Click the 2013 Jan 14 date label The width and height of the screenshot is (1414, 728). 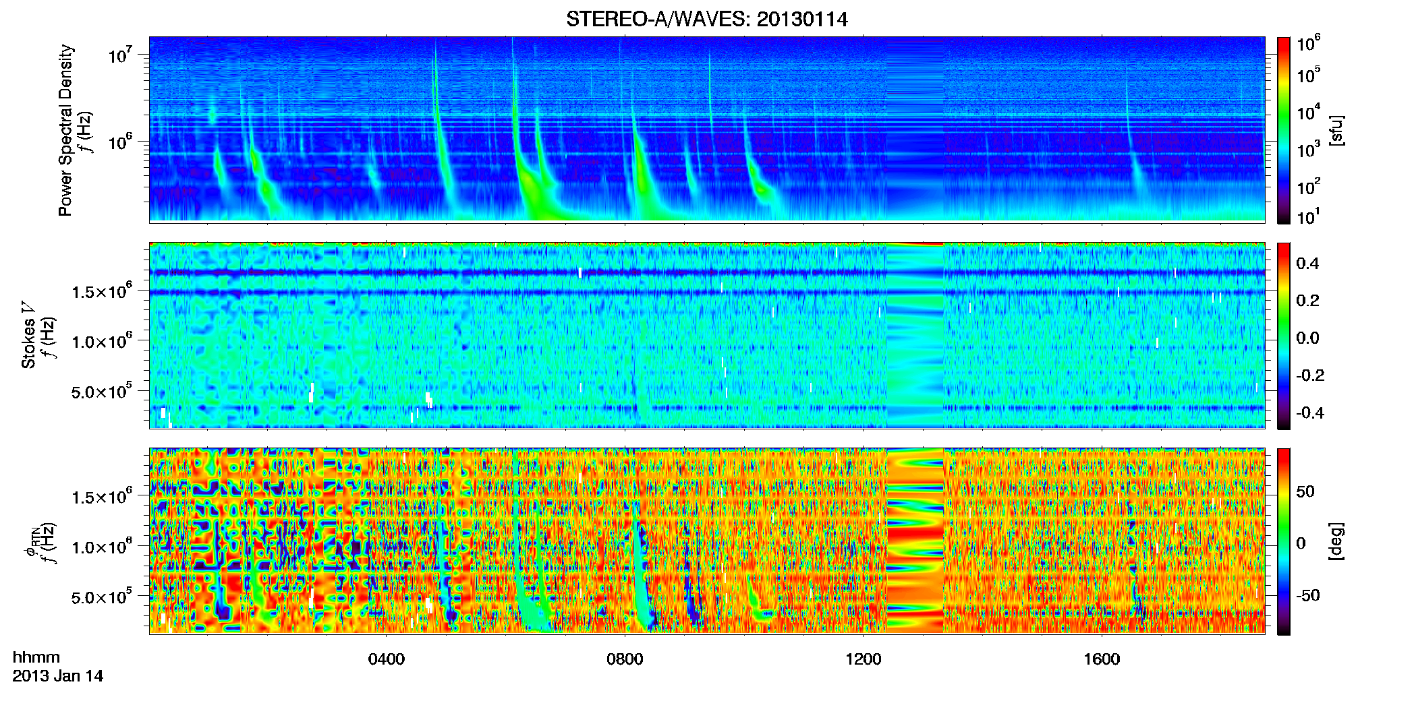click(58, 676)
